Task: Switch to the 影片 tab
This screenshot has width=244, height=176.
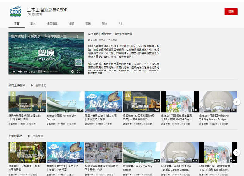Action: pos(33,23)
